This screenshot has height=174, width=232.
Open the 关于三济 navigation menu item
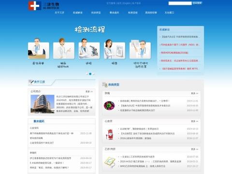click(x=59, y=13)
